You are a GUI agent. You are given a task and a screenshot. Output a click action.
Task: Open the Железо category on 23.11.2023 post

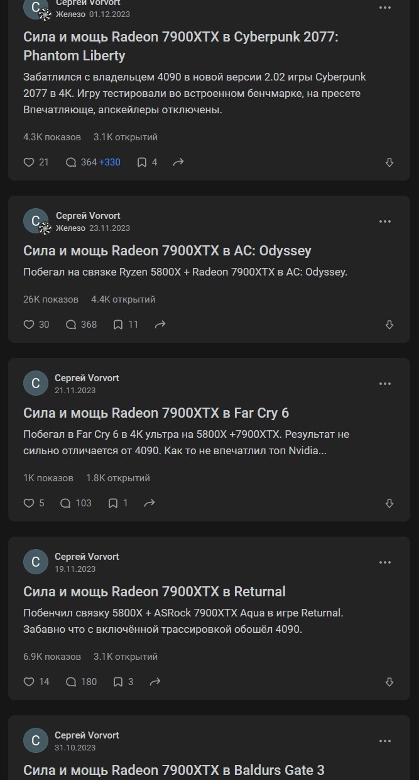click(70, 228)
